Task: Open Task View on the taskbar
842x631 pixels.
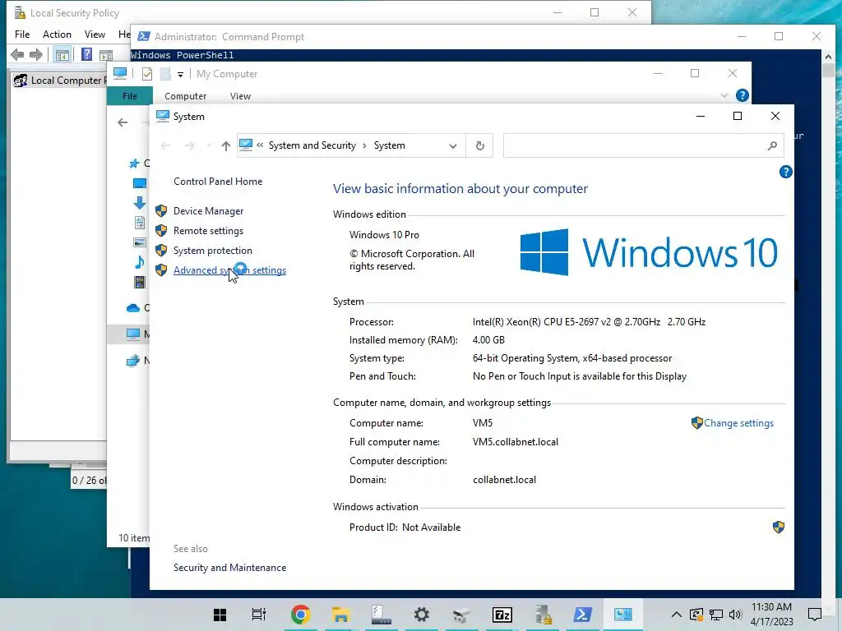Action: [x=259, y=615]
